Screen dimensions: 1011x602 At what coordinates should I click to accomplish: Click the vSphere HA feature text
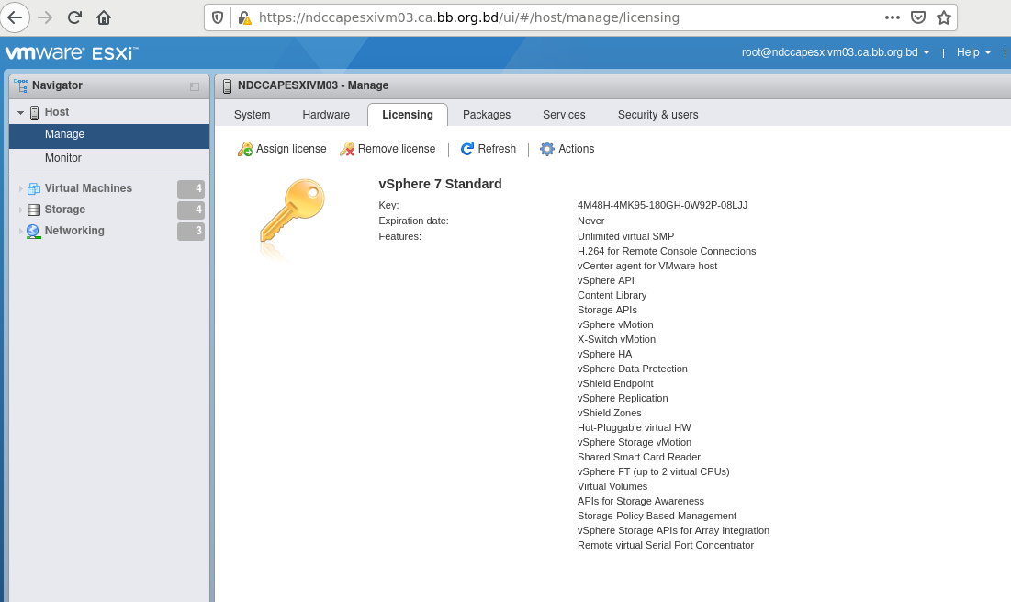605,354
